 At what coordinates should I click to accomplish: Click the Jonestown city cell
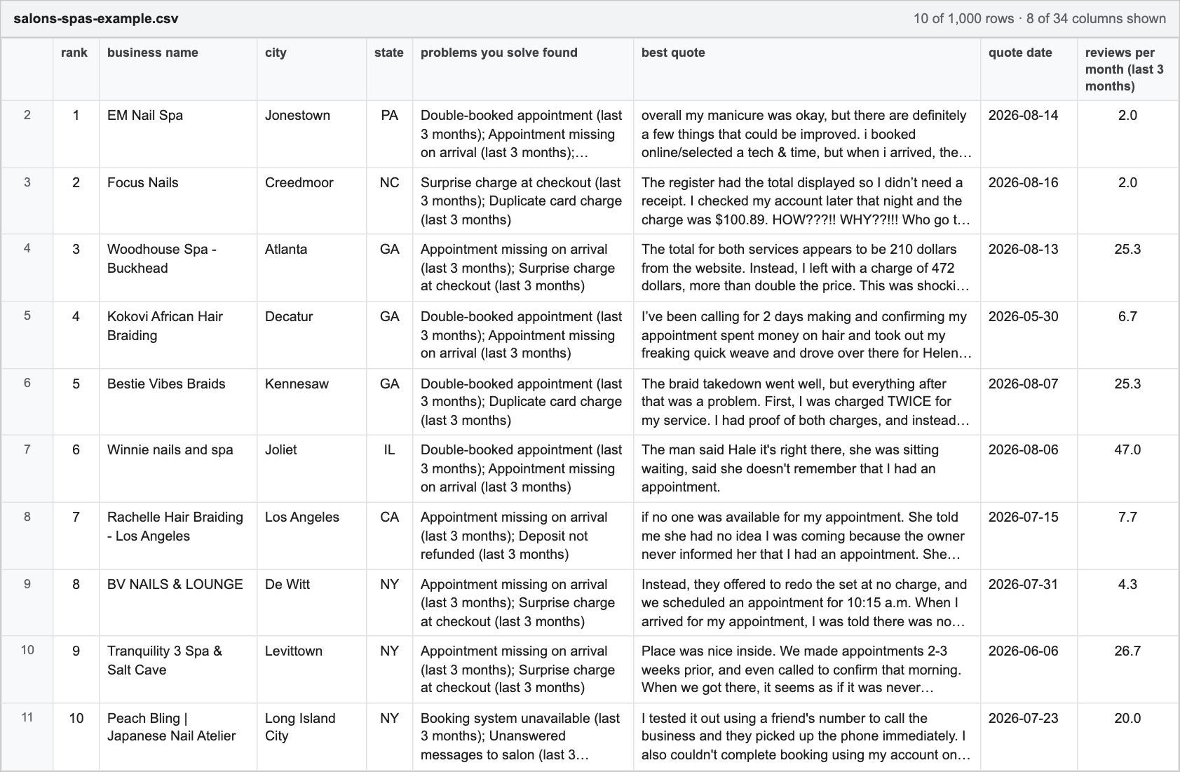tap(311, 133)
